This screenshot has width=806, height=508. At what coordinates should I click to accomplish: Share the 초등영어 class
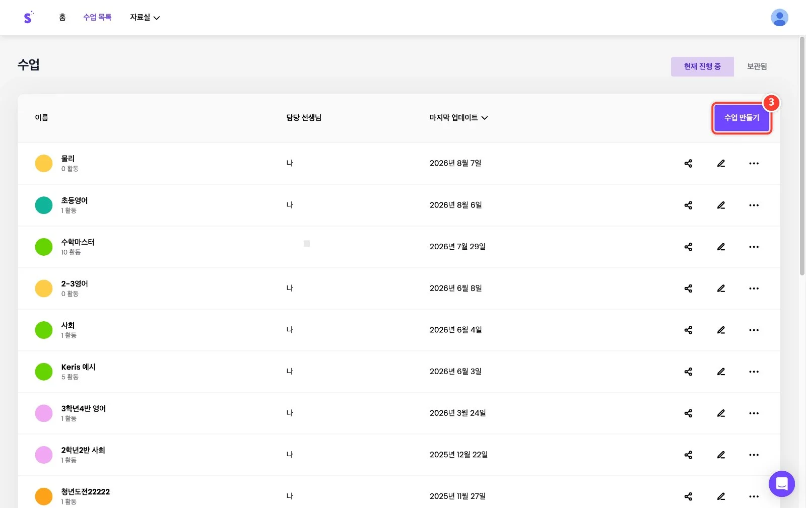pyautogui.click(x=688, y=205)
